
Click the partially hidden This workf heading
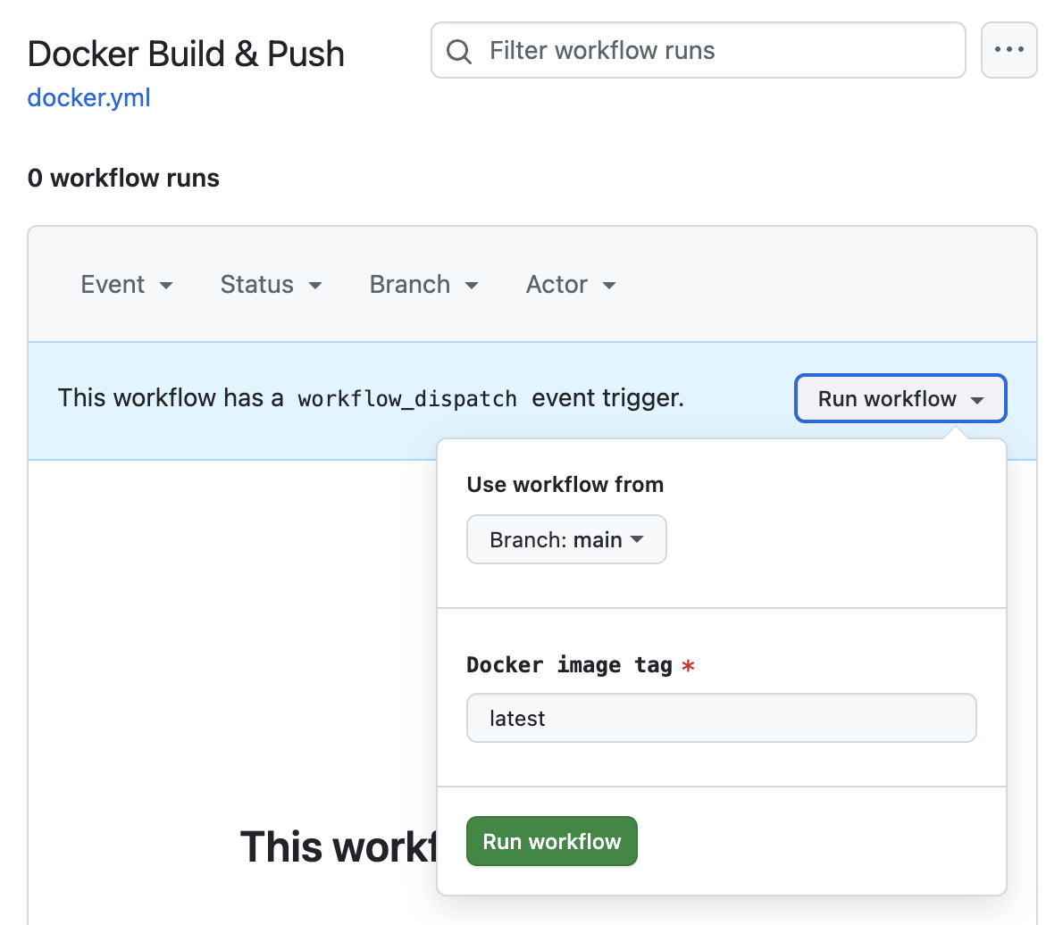[338, 846]
